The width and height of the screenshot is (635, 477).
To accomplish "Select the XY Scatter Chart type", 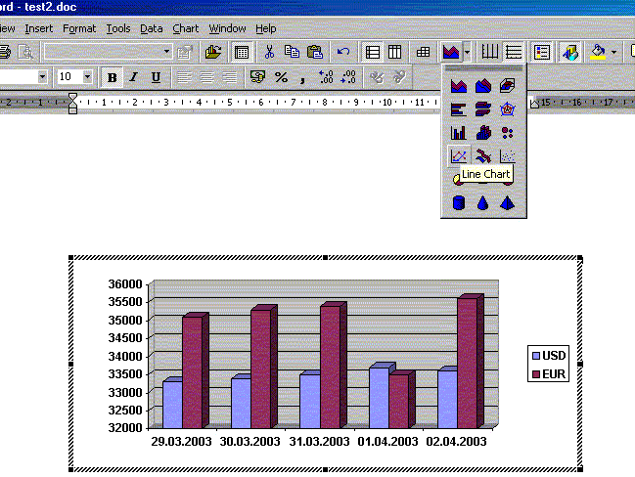I will click(x=507, y=156).
